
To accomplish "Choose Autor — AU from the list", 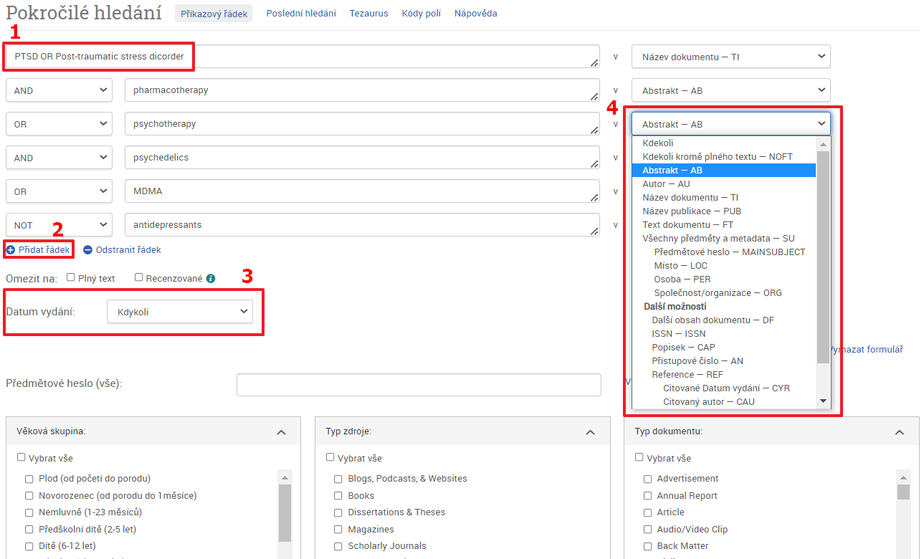I will pyautogui.click(x=723, y=183).
